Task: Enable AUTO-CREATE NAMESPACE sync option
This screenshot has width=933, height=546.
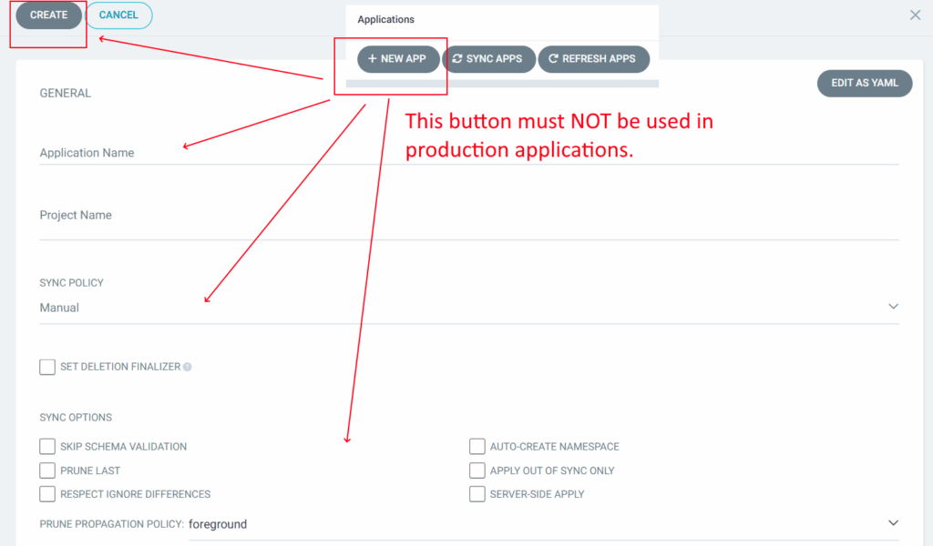Action: click(477, 446)
